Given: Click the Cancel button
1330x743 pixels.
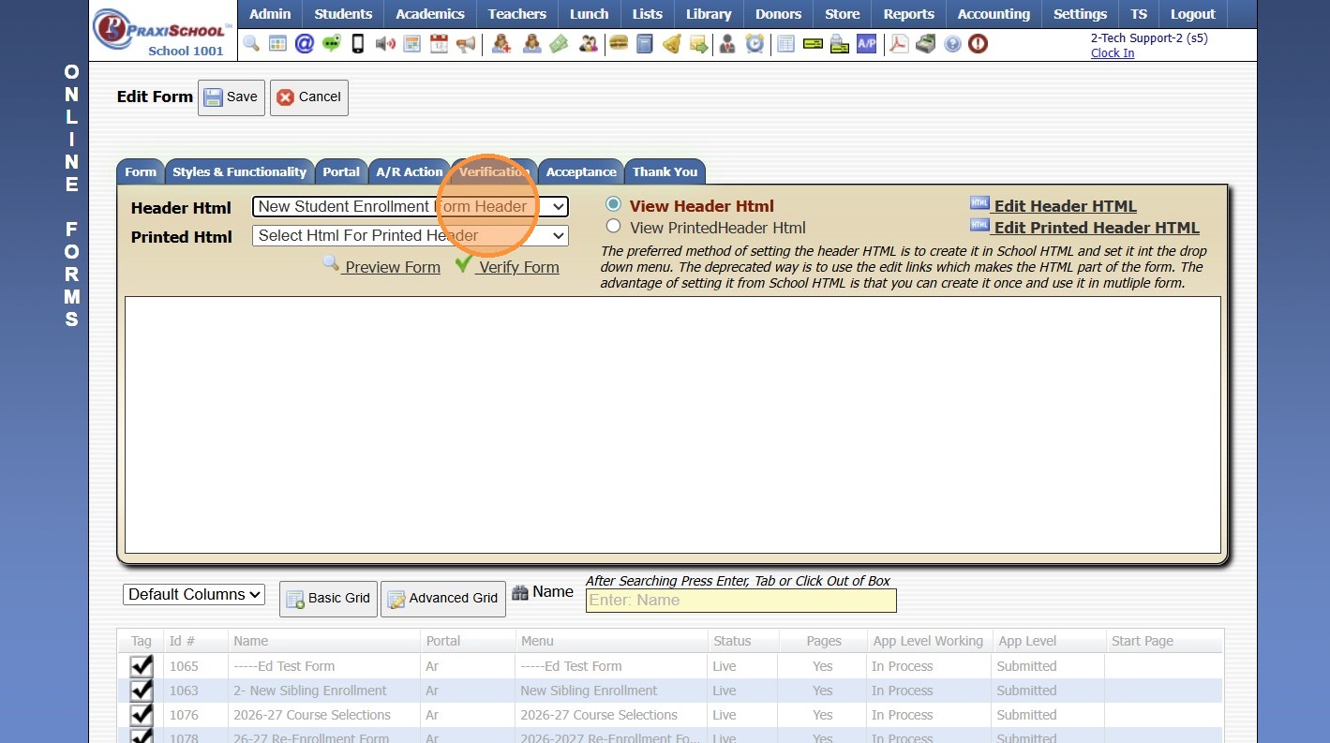Looking at the screenshot, I should pyautogui.click(x=309, y=97).
